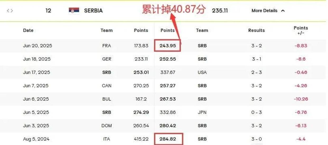
Task: Click the ITA team entry
Action: click(106, 139)
